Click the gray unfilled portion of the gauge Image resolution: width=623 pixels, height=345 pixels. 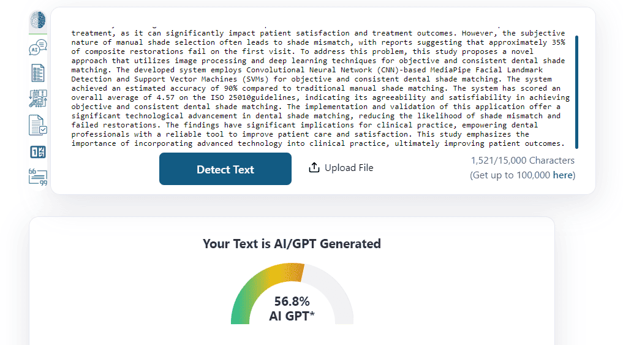click(334, 290)
